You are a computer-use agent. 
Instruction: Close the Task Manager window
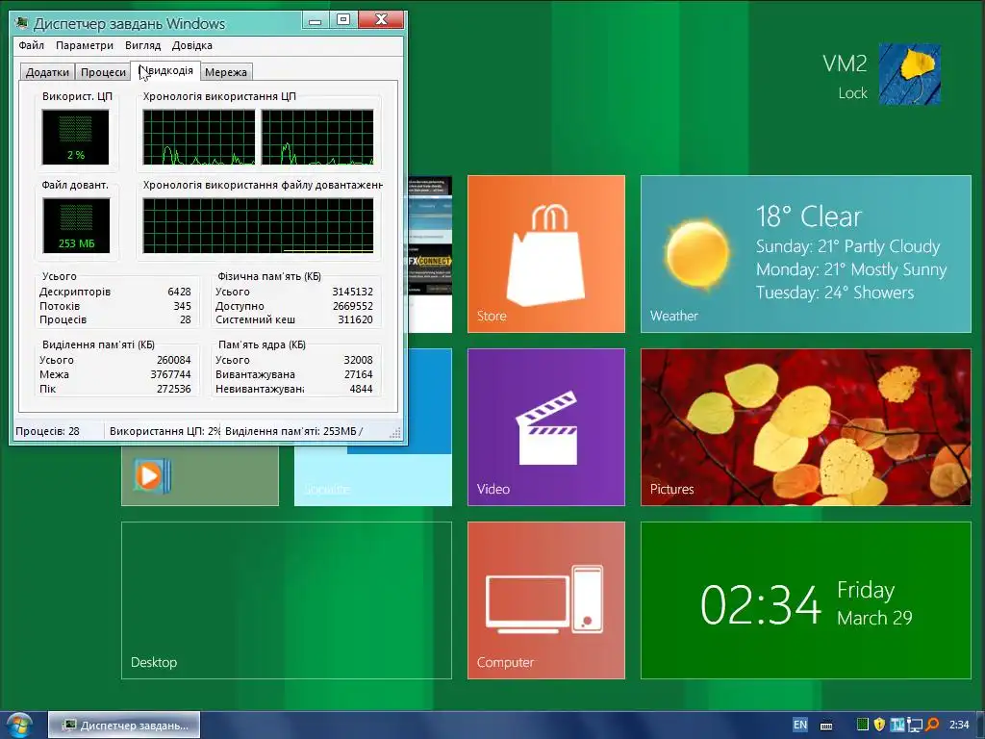pos(381,21)
